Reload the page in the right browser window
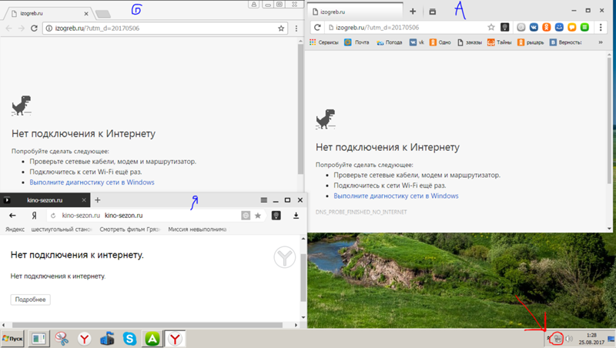Image resolution: width=616 pixels, height=348 pixels. coord(316,27)
